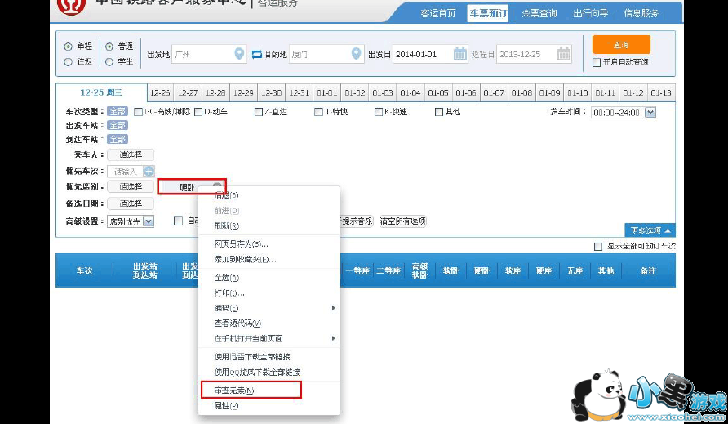The width and height of the screenshot is (728, 424).
Task: Switch to the 01-13 date tab
Action: 661,92
